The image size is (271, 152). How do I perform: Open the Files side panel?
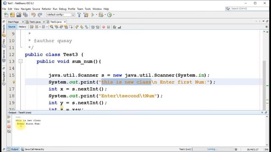(4, 43)
